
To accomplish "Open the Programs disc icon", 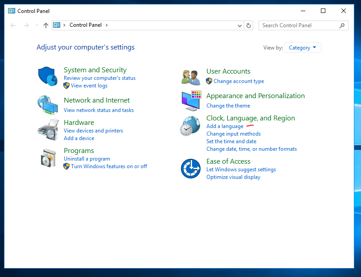I will (48, 158).
